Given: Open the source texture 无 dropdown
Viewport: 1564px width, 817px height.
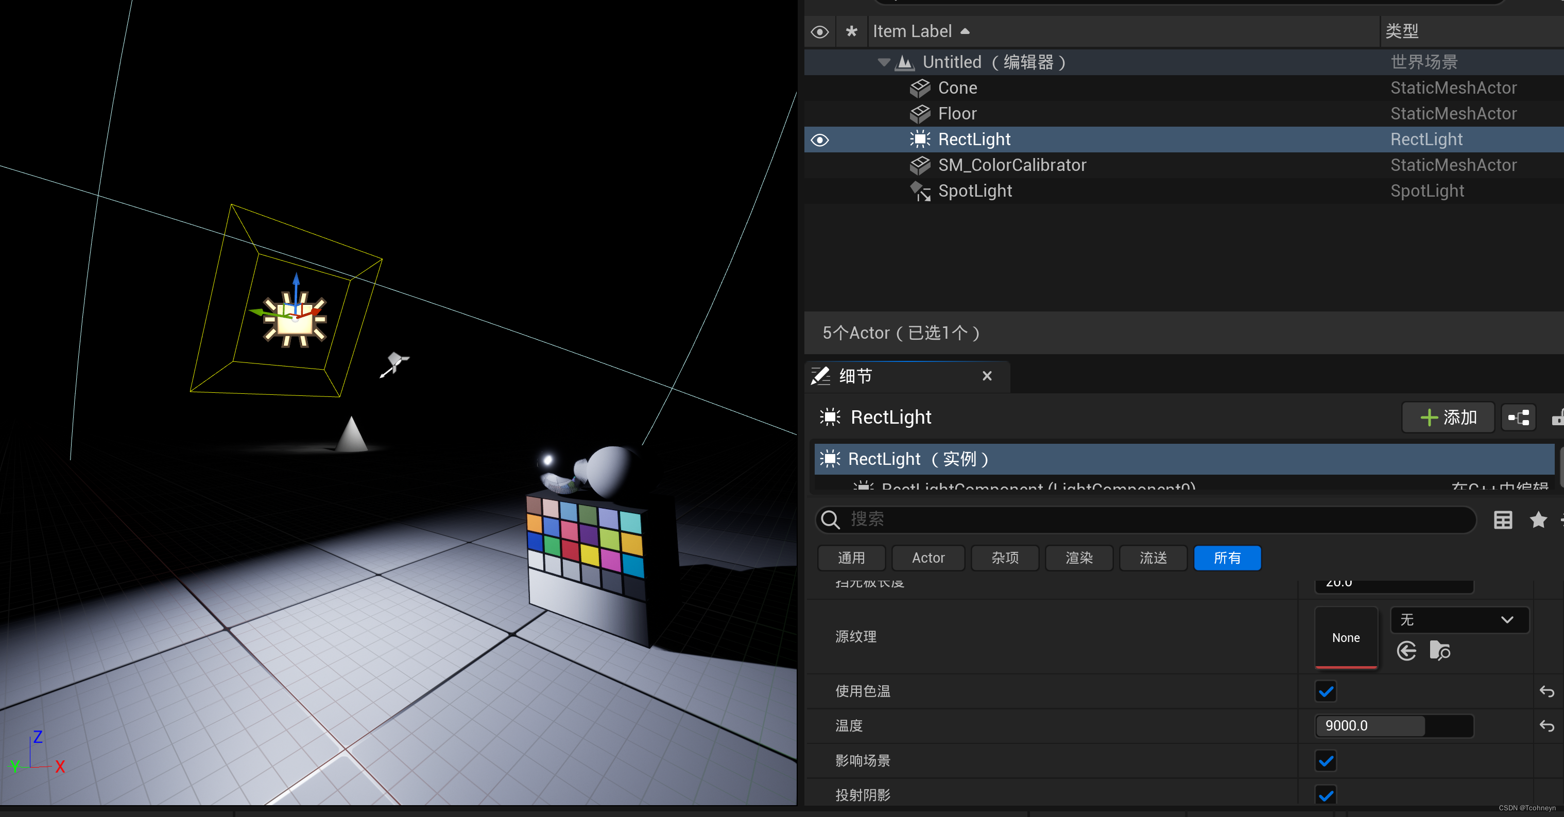Looking at the screenshot, I should coord(1459,620).
